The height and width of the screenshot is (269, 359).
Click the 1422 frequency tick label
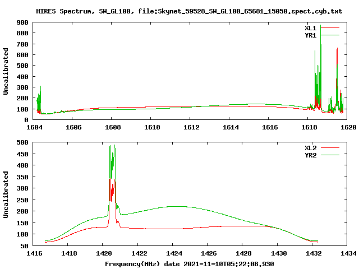point(139,253)
